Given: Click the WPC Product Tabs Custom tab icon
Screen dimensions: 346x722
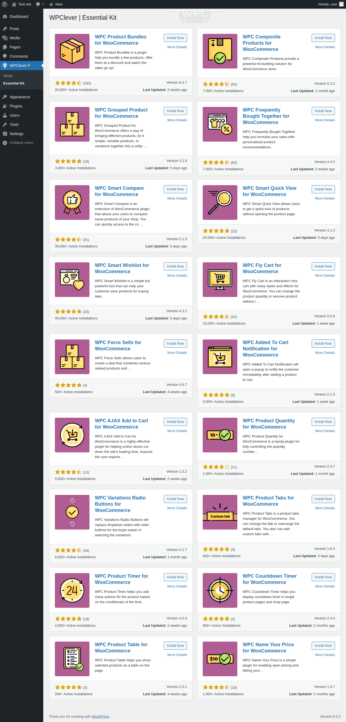Looking at the screenshot, I should point(220,512).
